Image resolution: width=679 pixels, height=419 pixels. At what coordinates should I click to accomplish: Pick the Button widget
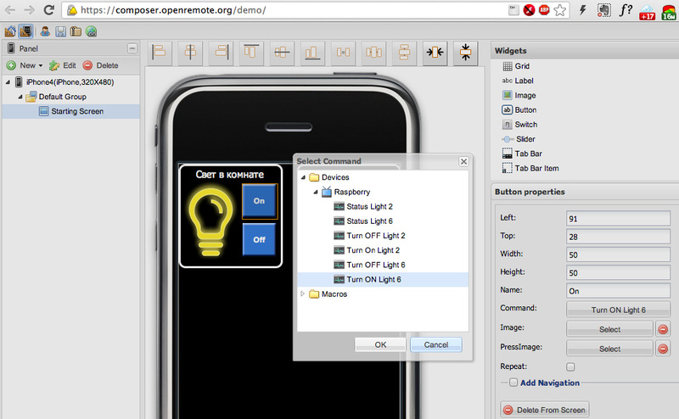[x=519, y=110]
